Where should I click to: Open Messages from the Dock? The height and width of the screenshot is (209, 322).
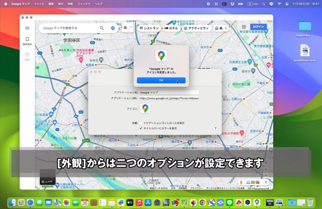point(39,202)
